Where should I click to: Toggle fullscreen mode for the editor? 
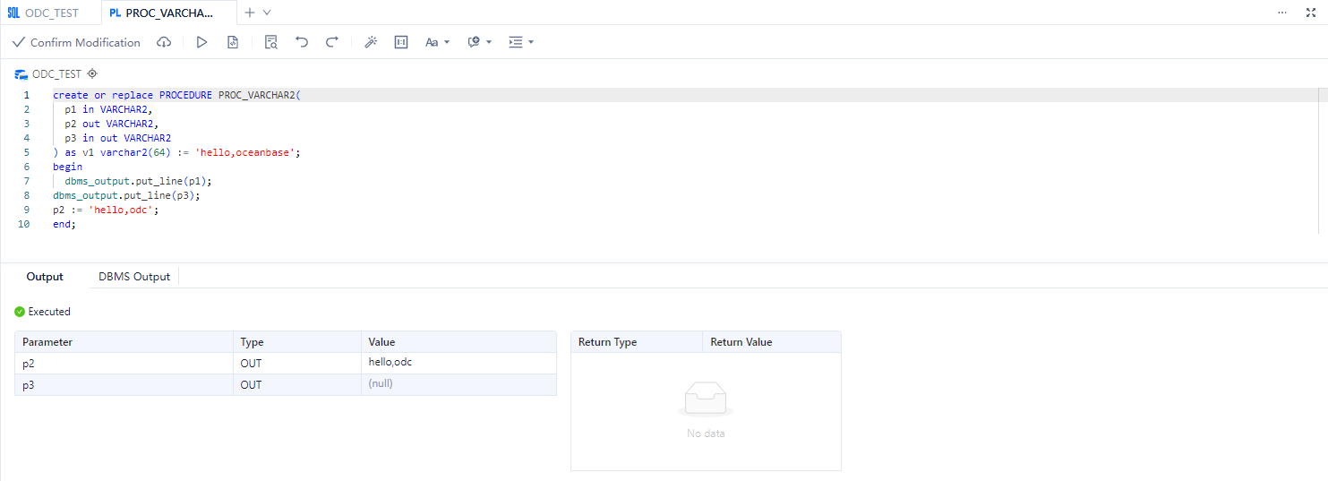point(1311,13)
